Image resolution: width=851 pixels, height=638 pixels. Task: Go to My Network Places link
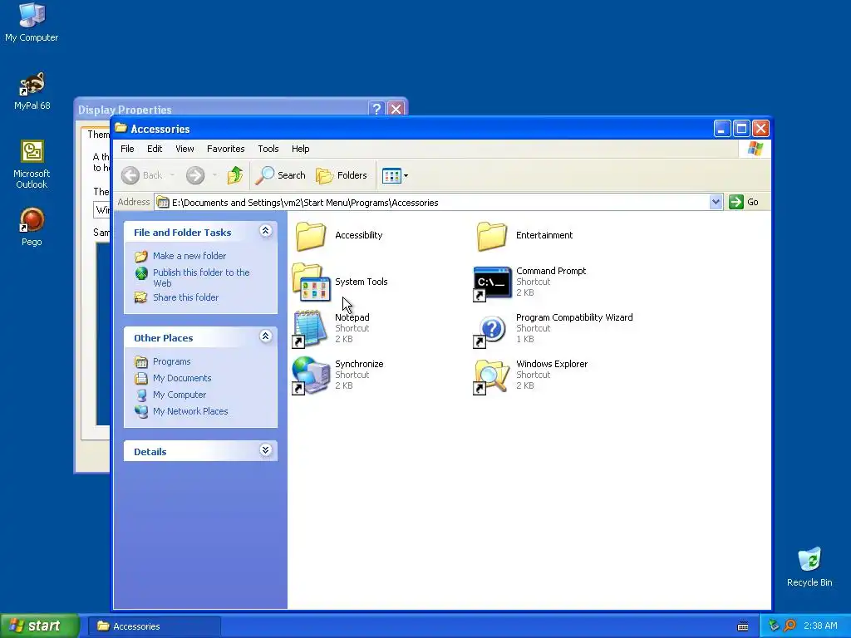[x=190, y=411]
